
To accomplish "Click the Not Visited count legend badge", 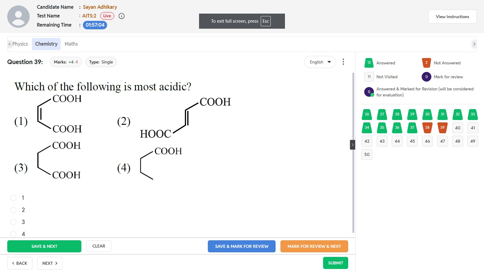I will pos(369,77).
